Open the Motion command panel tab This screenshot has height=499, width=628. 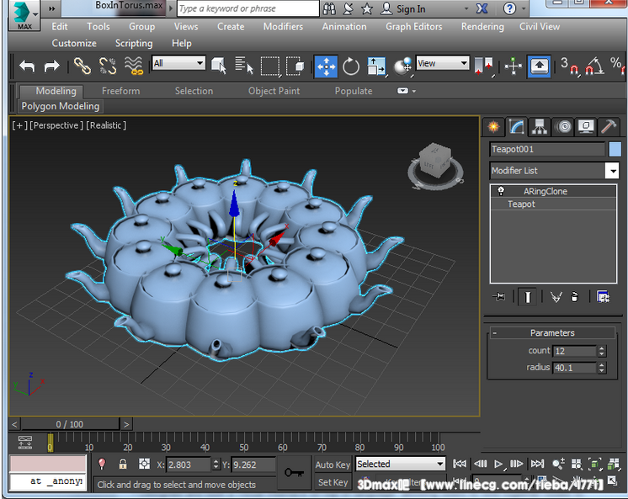click(x=563, y=127)
